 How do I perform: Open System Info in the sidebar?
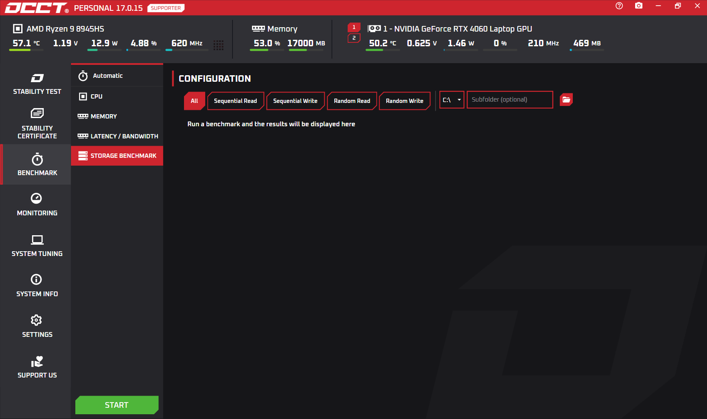[x=37, y=286]
